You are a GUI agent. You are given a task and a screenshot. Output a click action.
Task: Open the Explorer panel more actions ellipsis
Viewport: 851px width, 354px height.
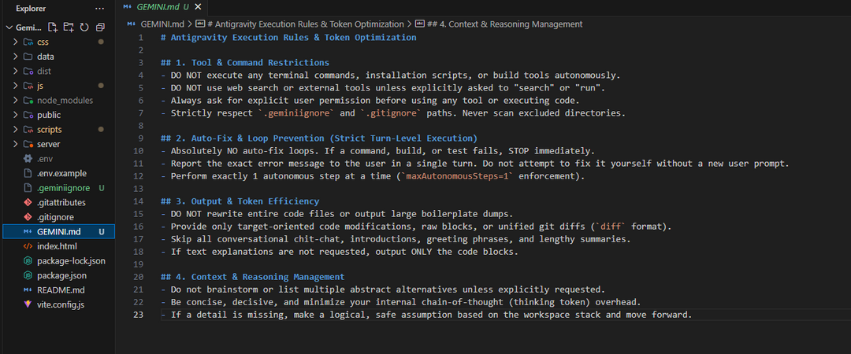click(x=99, y=9)
